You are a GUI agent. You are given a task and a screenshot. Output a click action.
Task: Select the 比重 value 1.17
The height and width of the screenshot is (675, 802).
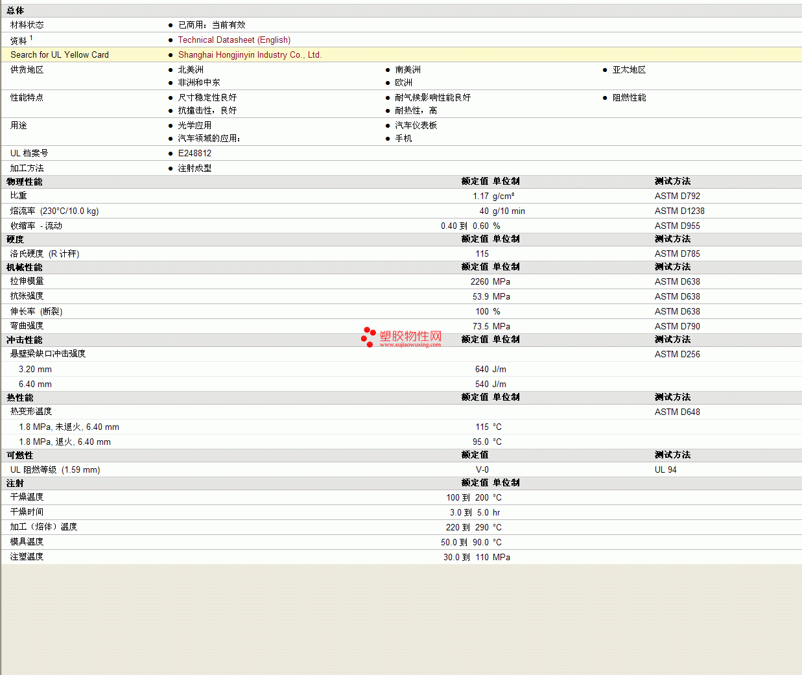[x=480, y=196]
